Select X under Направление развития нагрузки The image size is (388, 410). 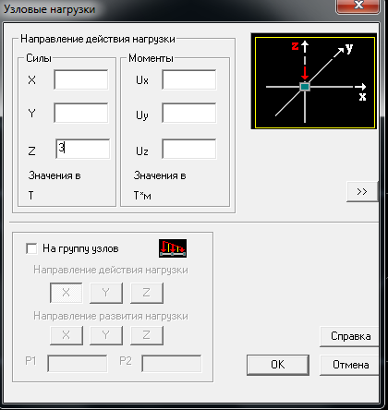[67, 335]
